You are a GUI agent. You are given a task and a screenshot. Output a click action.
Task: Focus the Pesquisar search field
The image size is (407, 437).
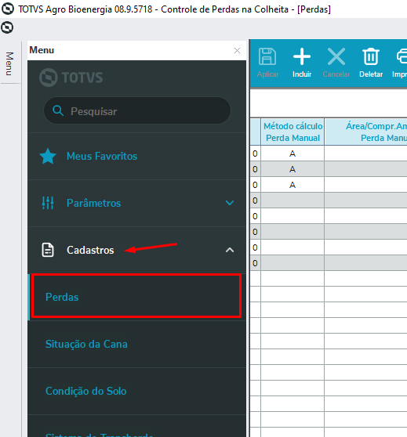[137, 110]
